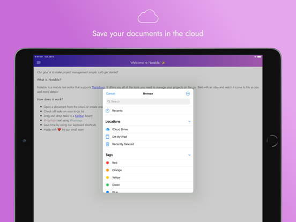The width and height of the screenshot is (296, 222).
Task: Focus the Search field in Browse dialog
Action: [148, 101]
